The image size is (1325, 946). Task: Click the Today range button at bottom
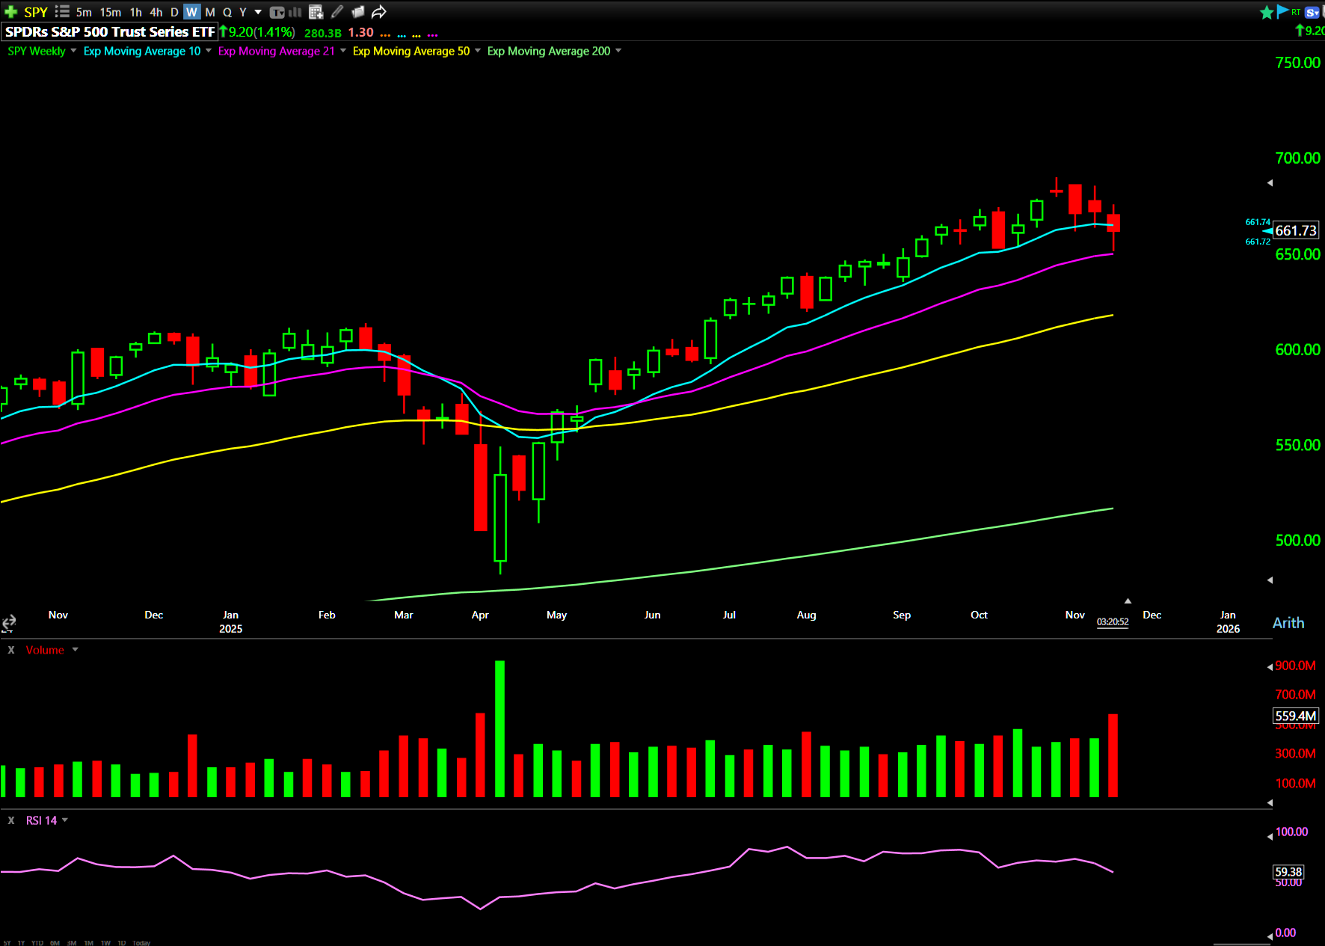(141, 942)
